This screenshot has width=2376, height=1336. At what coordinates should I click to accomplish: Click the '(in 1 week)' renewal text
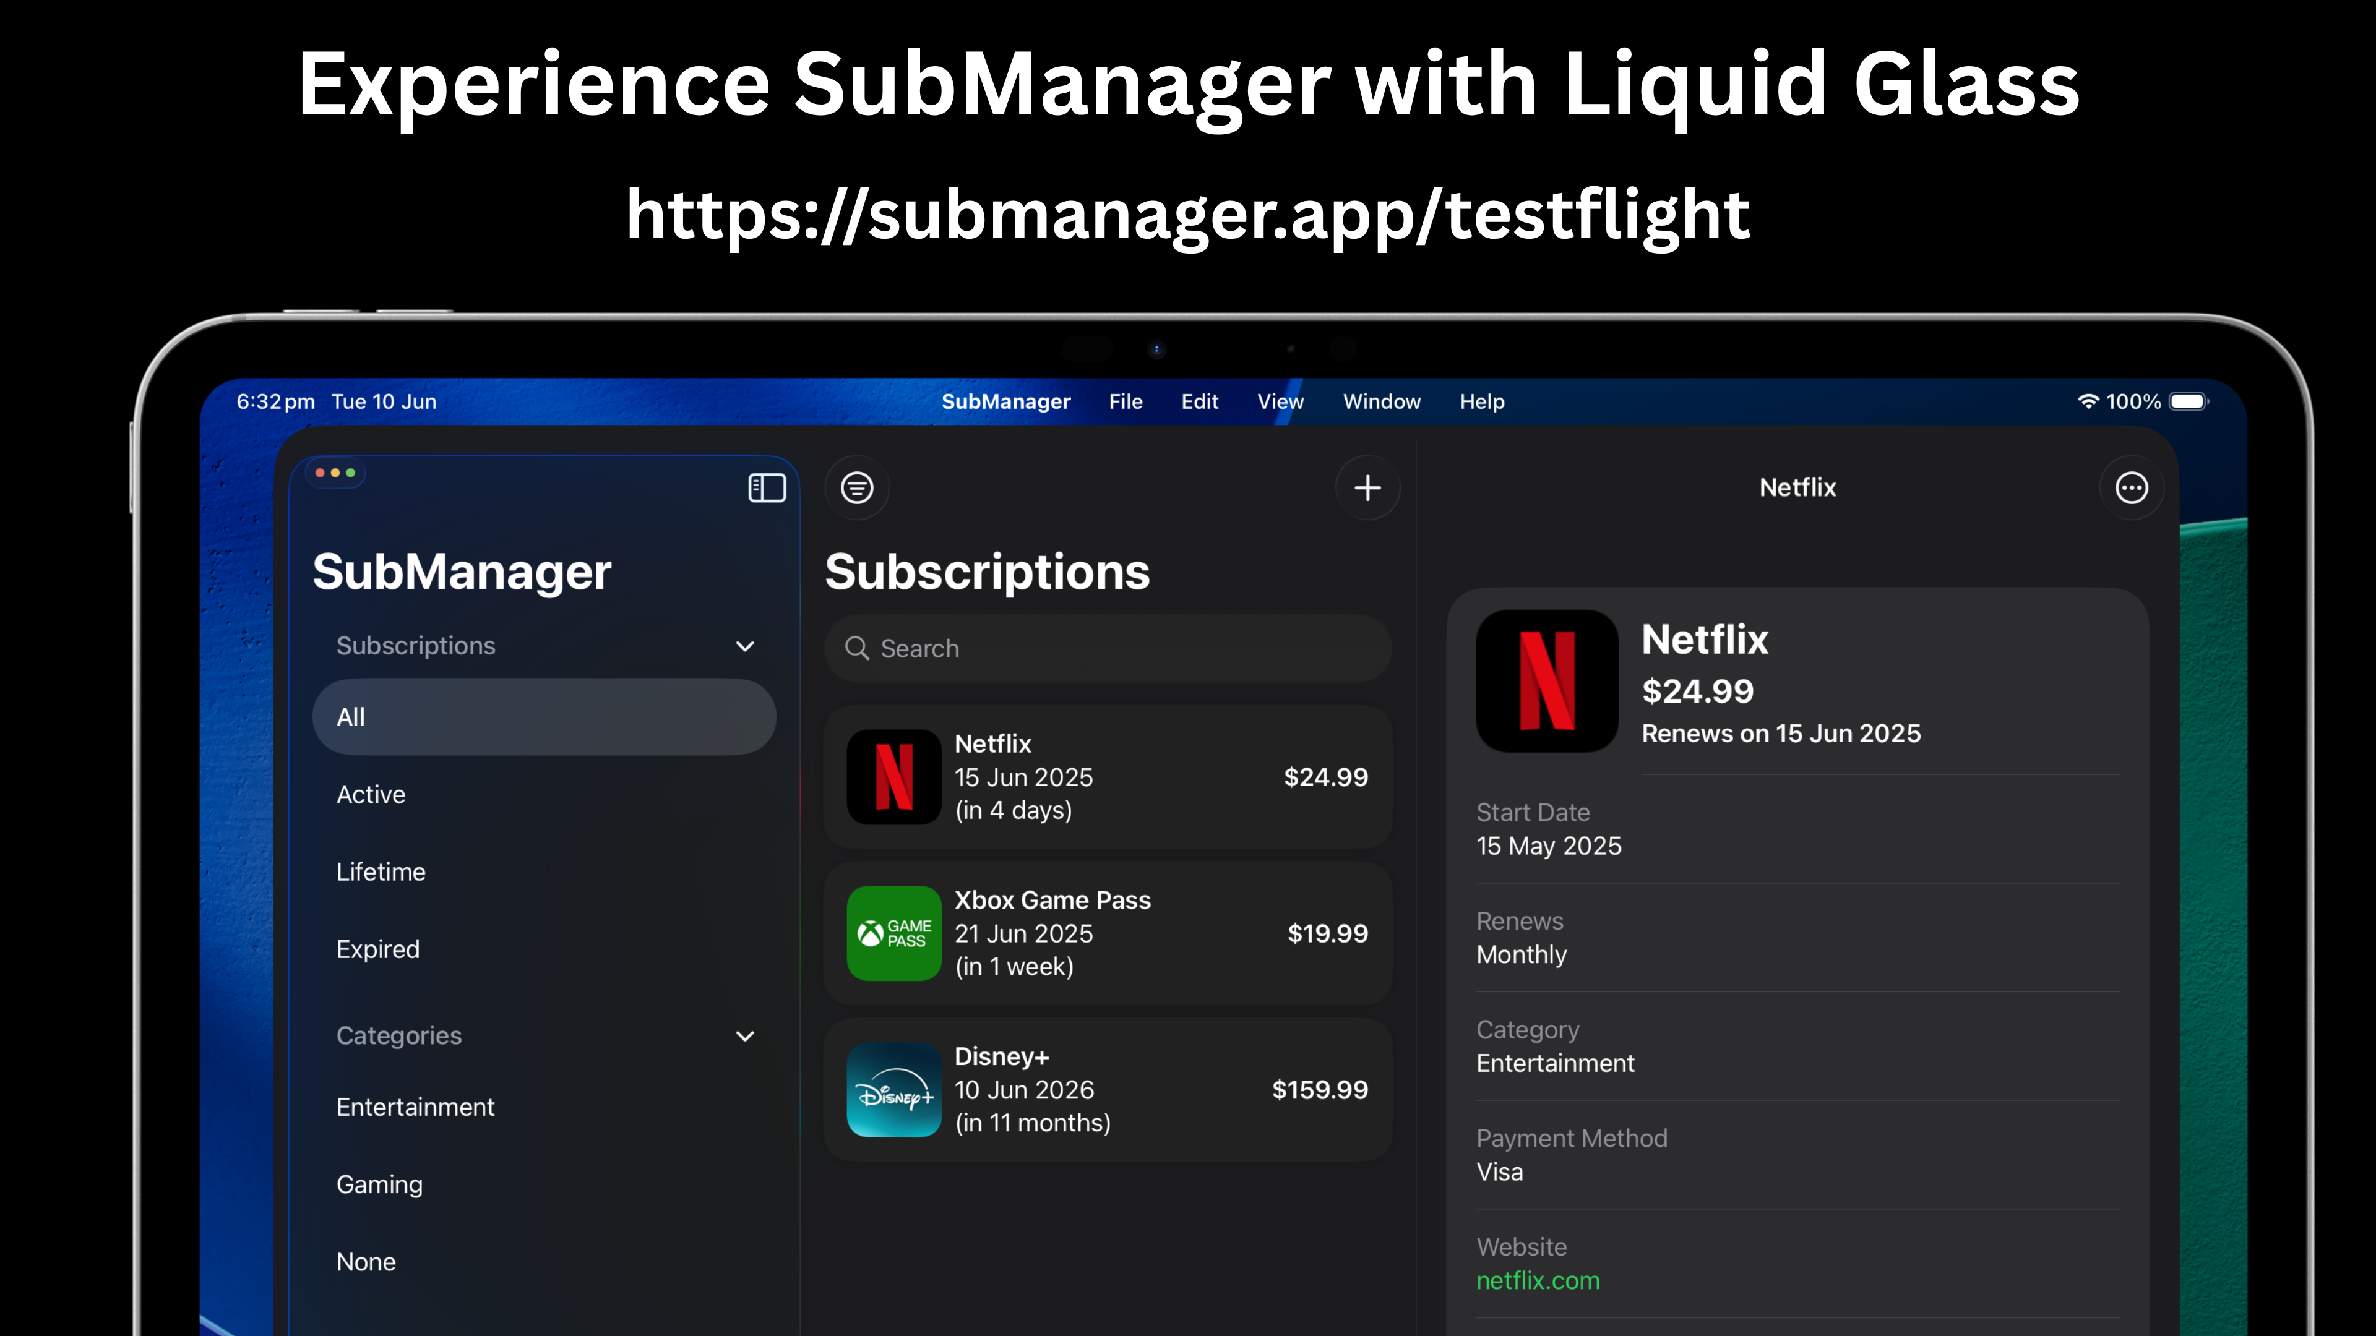click(x=1015, y=967)
